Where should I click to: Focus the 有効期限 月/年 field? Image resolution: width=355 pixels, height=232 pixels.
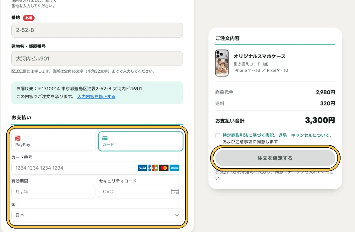(x=53, y=192)
